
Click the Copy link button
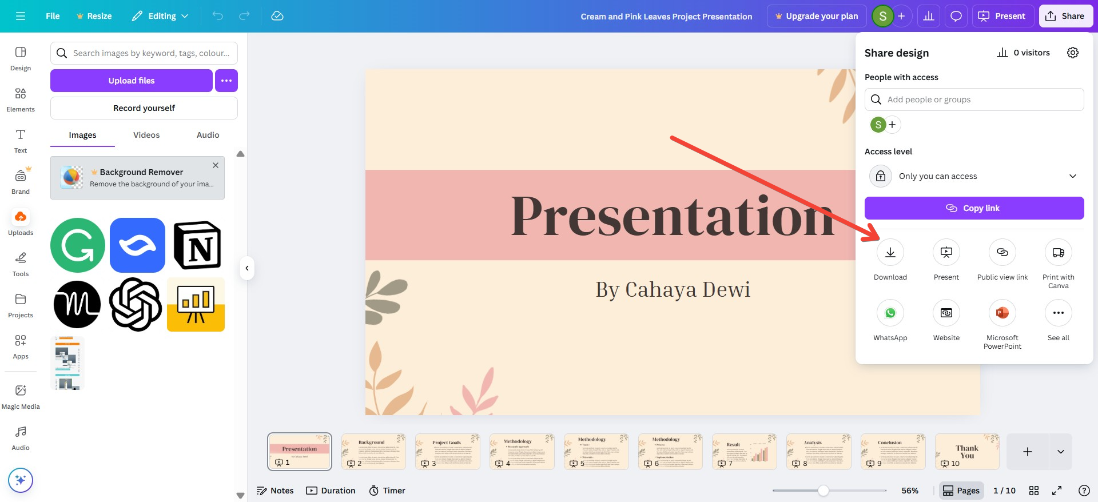coord(974,208)
